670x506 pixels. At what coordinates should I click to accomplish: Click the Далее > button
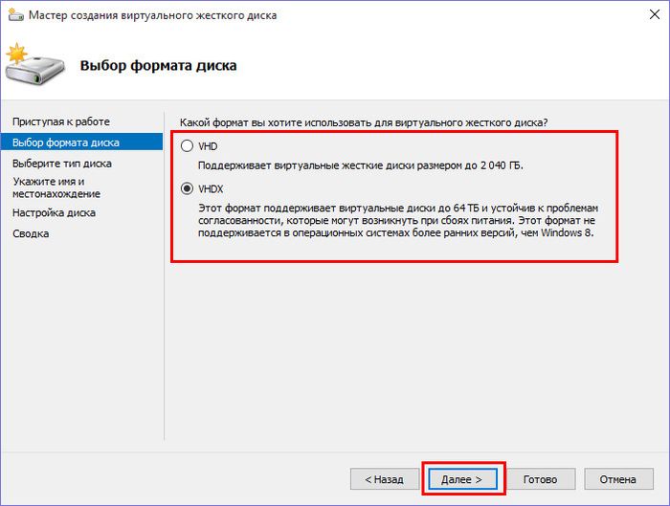point(463,479)
